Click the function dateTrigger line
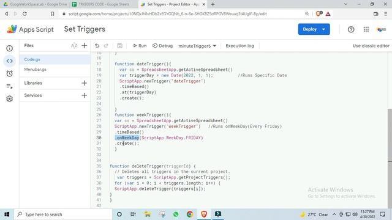Image resolution: width=392 pixels, height=220 pixels. pos(143,64)
